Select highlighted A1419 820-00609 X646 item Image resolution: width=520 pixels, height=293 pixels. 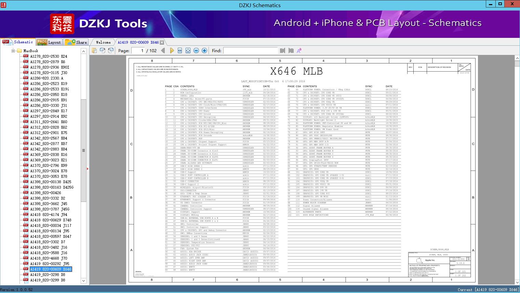click(x=51, y=269)
